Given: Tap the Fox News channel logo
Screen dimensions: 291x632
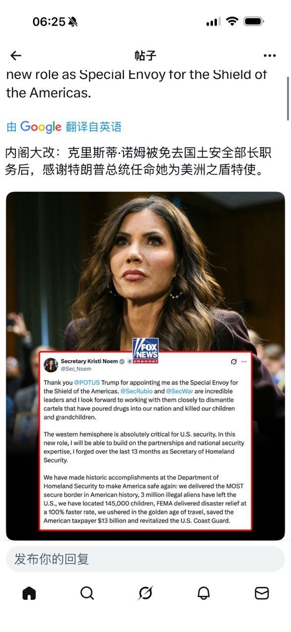Looking at the screenshot, I should [x=145, y=351].
